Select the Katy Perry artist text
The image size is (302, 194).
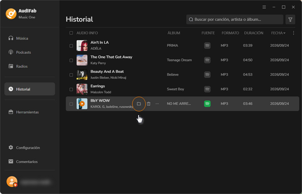tap(98, 63)
